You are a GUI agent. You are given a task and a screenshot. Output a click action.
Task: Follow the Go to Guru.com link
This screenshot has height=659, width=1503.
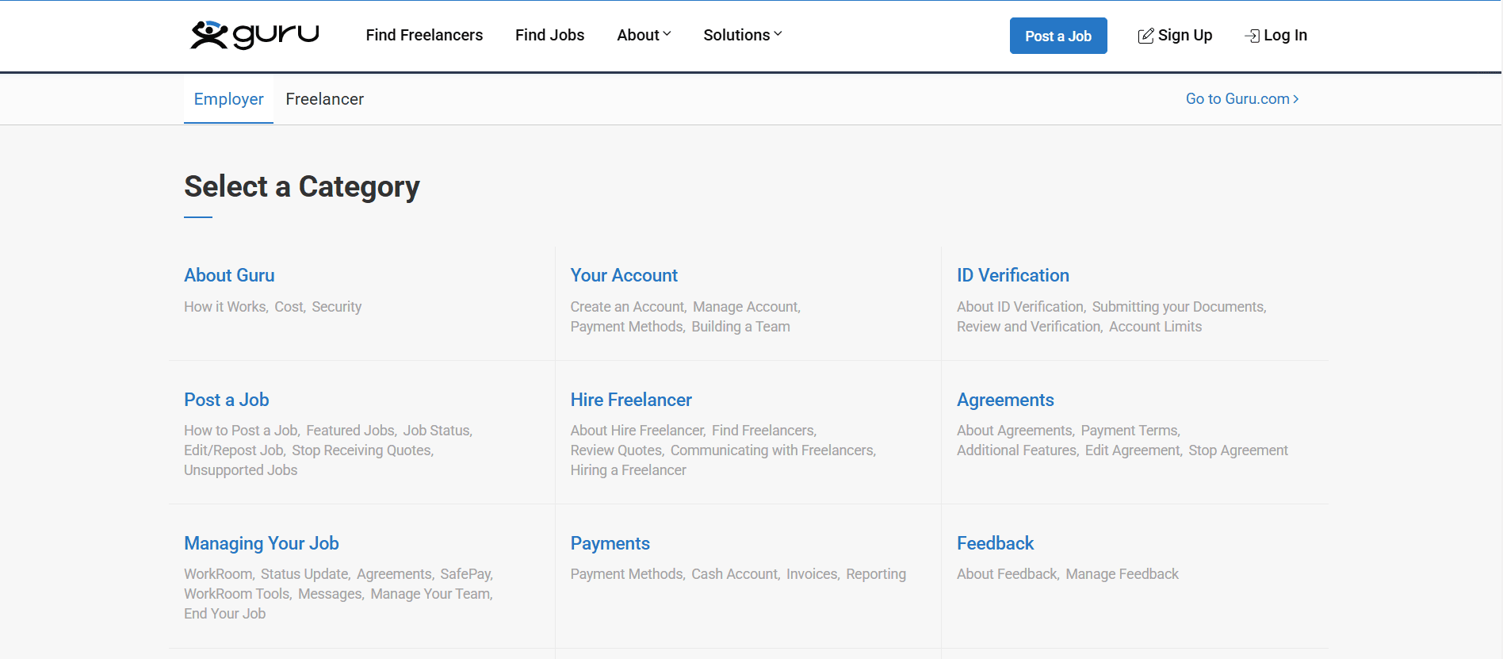coord(1242,99)
